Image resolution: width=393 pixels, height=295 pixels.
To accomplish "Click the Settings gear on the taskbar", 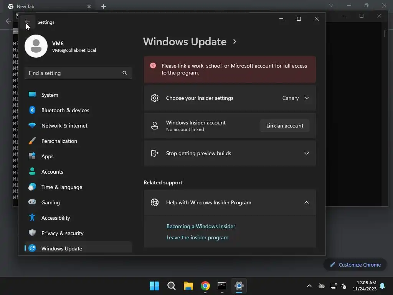I will coord(239,286).
